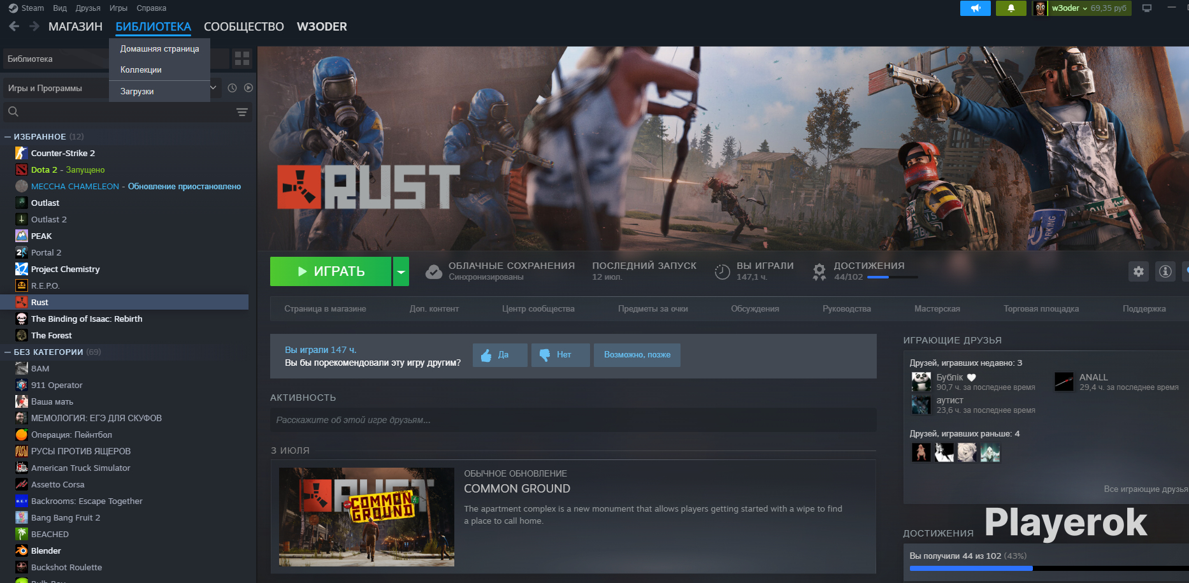Image resolution: width=1189 pixels, height=583 pixels.
Task: Go to the СООБЩЕСТВО tab
Action: pyautogui.click(x=244, y=27)
